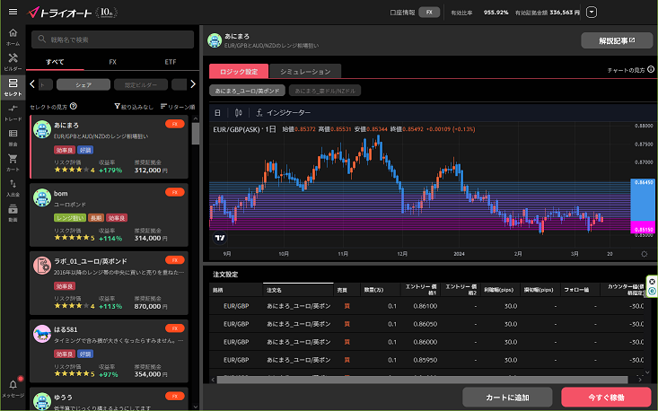Click the 0.86450 price range marker

(x=644, y=182)
